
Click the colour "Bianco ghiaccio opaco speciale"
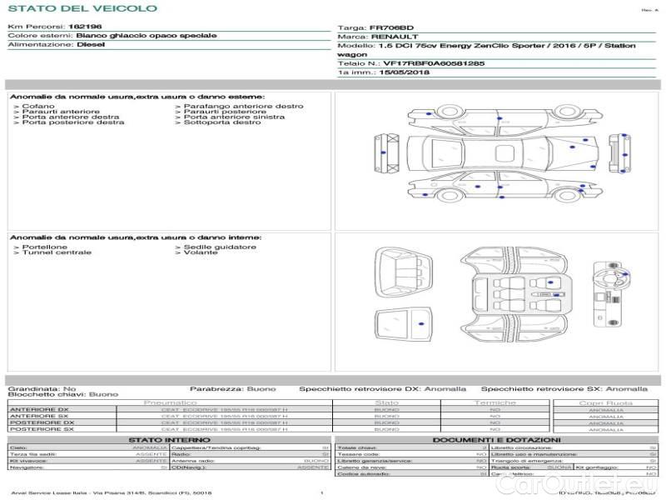(147, 35)
